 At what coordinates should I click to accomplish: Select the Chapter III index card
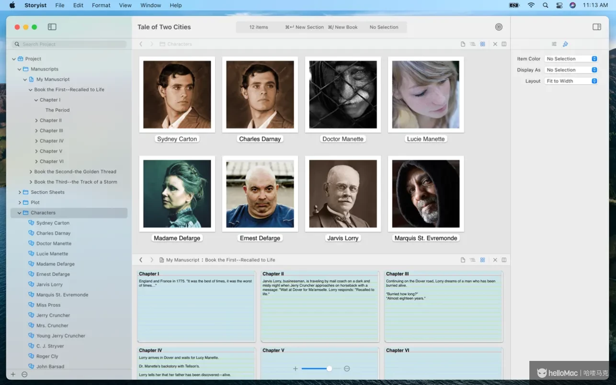[x=443, y=306]
